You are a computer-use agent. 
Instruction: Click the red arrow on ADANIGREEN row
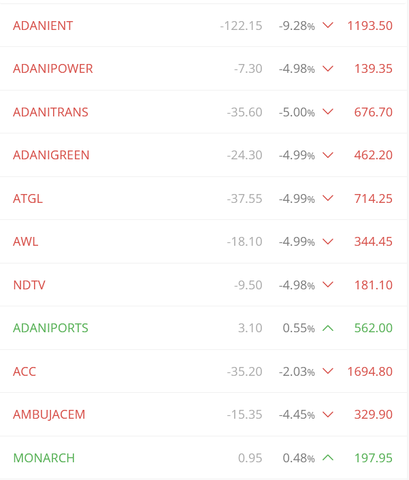(x=328, y=155)
